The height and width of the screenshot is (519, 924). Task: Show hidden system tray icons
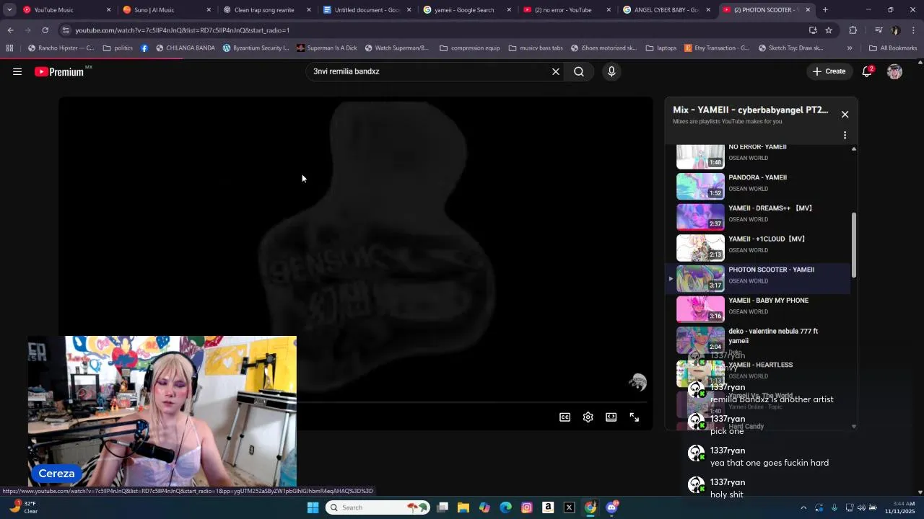pyautogui.click(x=803, y=507)
